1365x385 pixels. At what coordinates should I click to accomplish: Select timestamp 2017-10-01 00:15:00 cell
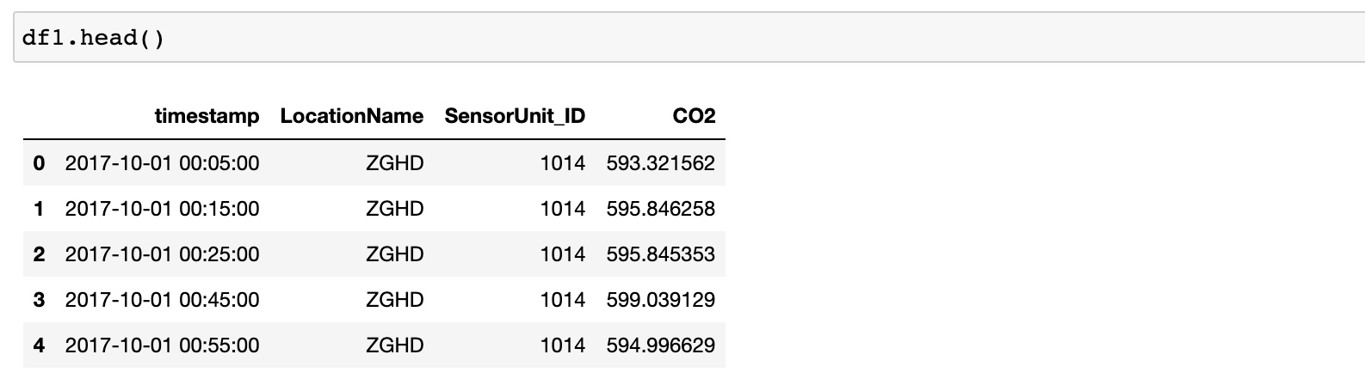tap(162, 209)
